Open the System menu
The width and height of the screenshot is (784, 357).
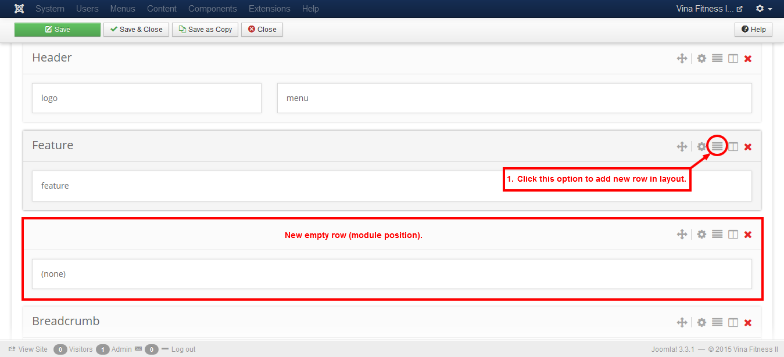click(50, 9)
